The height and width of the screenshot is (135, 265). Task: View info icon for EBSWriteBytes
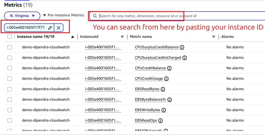point(164,110)
